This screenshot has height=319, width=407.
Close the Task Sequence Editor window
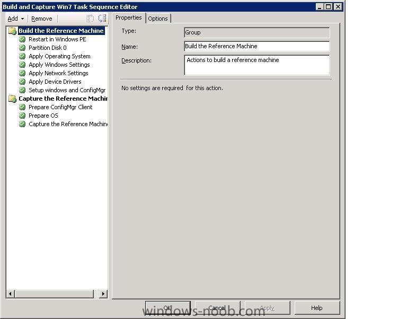338,7
